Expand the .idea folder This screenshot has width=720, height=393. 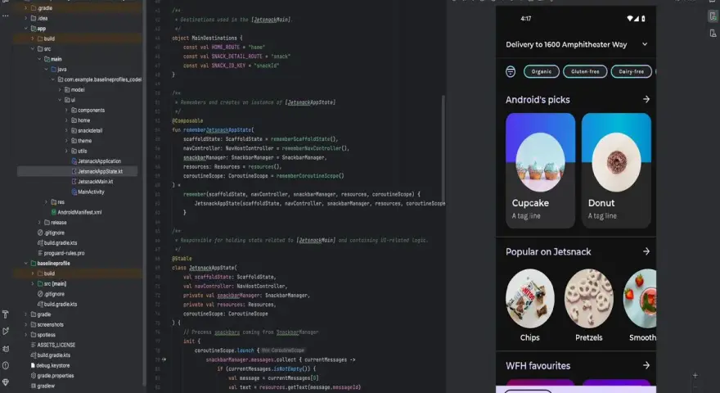pos(26,18)
